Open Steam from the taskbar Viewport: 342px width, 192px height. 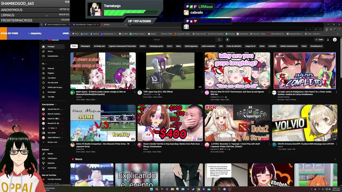[x=193, y=189]
